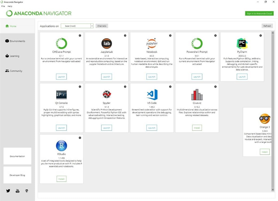
Task: Switch to the Environments tab
Action: tap(17, 41)
